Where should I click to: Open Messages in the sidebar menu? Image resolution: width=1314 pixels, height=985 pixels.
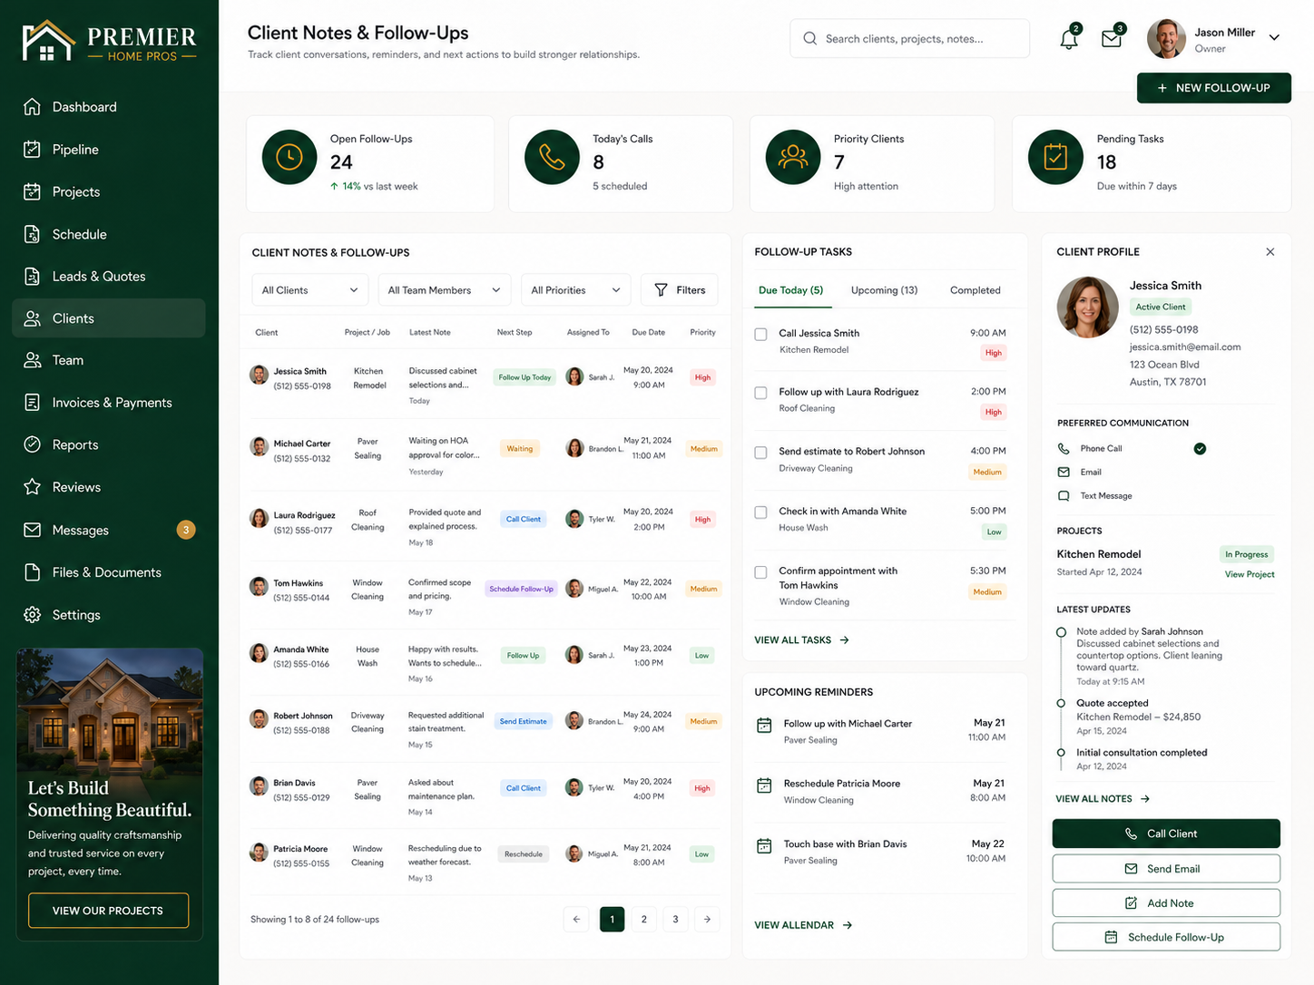click(x=109, y=530)
